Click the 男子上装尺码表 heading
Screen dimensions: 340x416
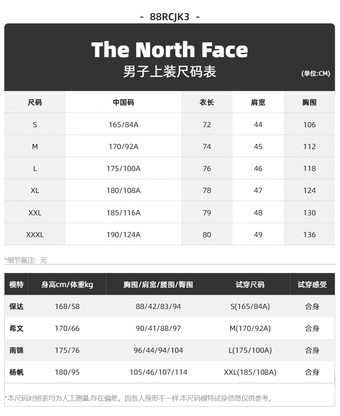point(170,71)
